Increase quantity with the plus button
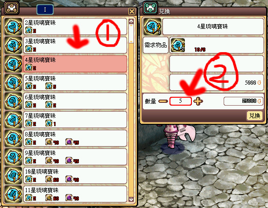This screenshot has height=208, width=268. [198, 101]
